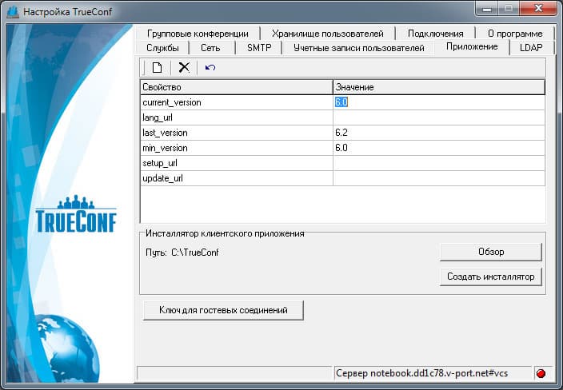Viewport: 563px width, 390px height.
Task: Minimize the Настройка TrueConf window
Action: pos(488,9)
